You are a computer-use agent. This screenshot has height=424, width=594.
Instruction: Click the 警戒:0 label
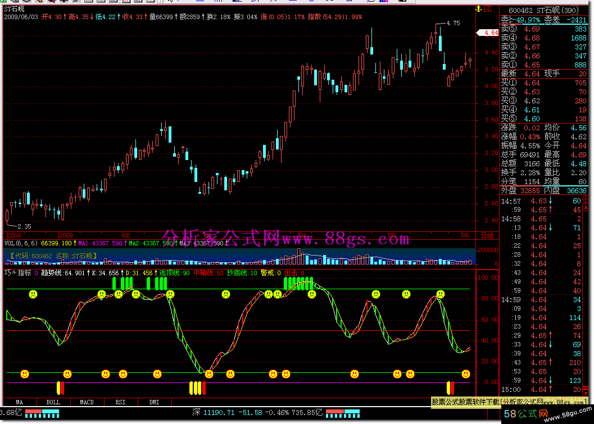pos(271,272)
